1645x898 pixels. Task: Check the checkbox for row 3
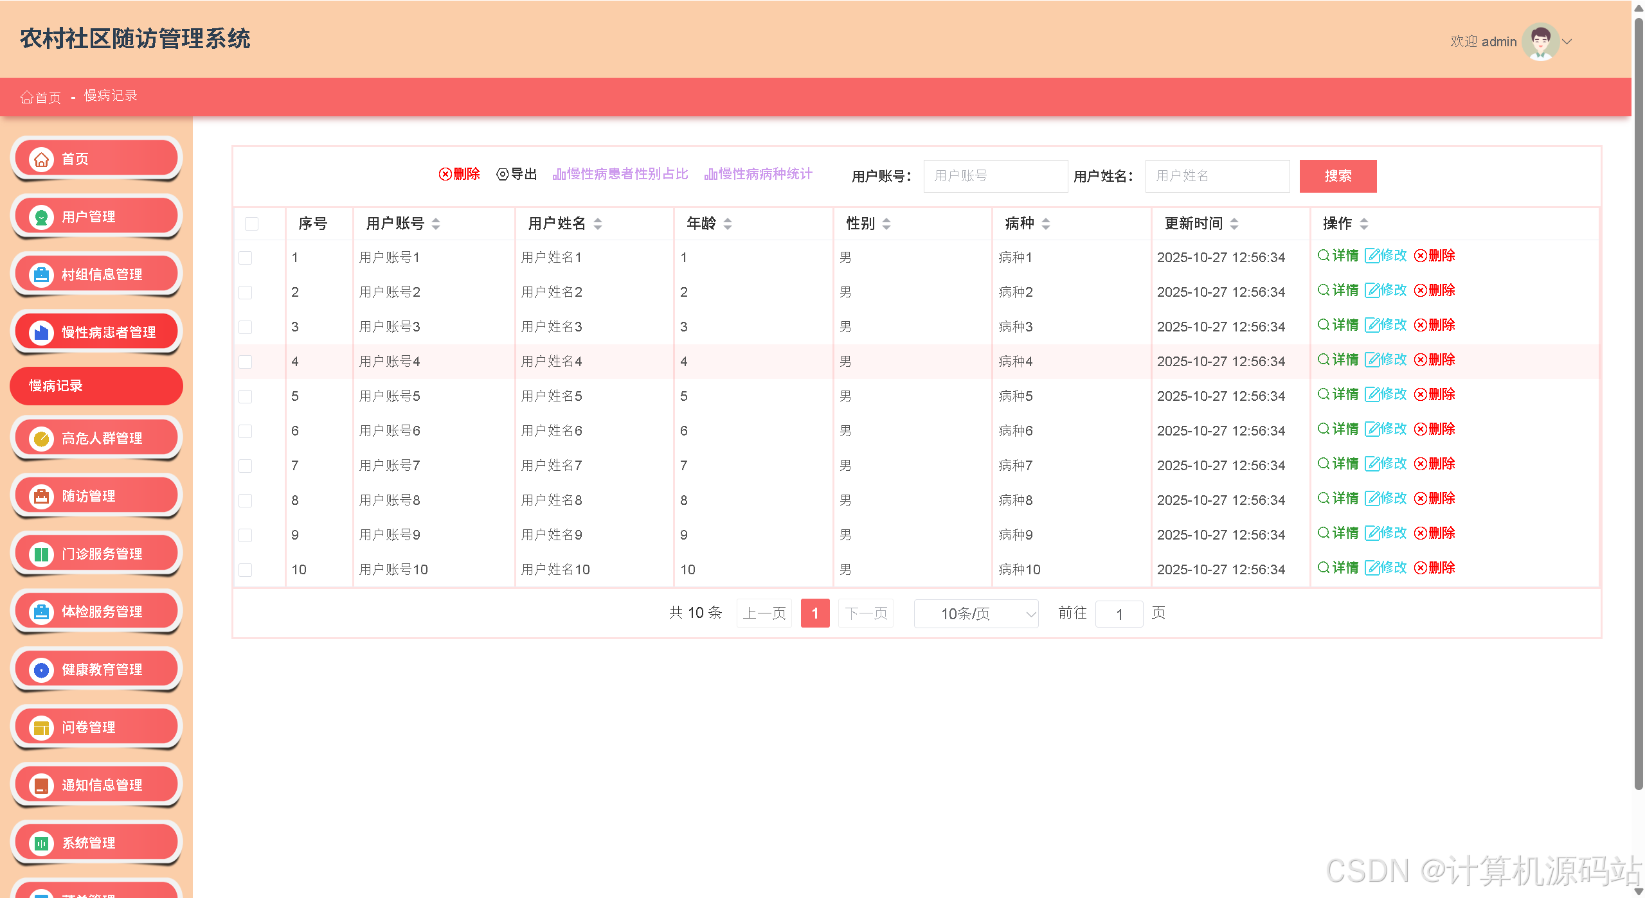tap(245, 327)
